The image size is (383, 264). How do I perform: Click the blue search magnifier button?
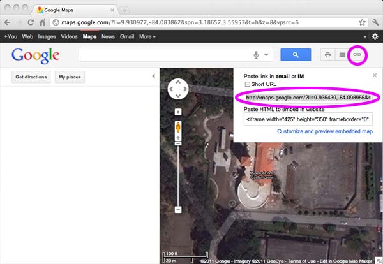click(x=296, y=55)
